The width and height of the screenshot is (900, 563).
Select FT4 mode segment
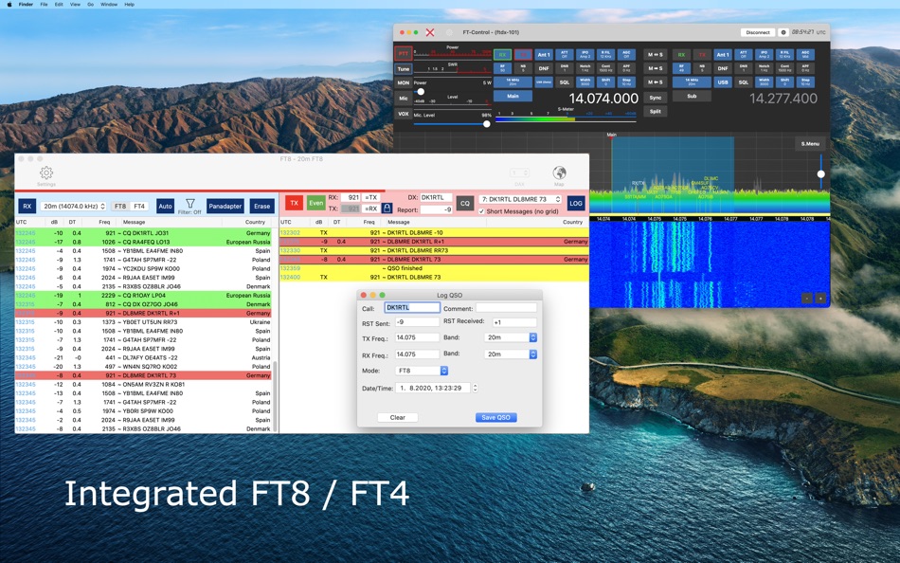[139, 207]
